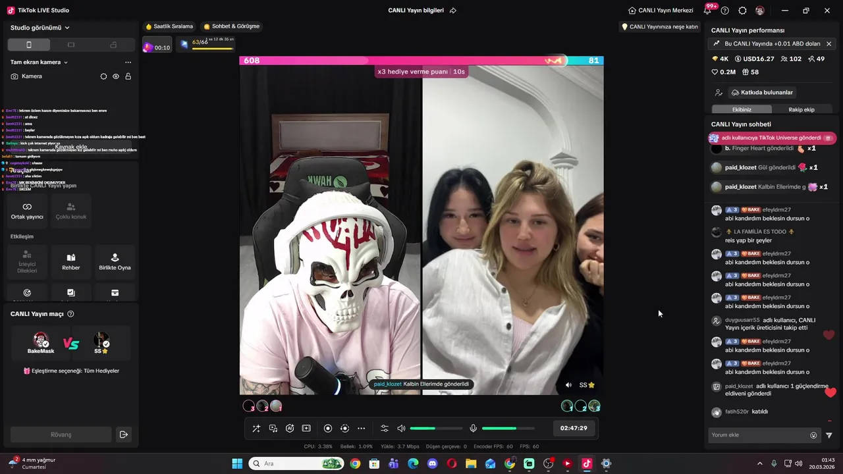Click the İzleyici Dilekleri tile

(27, 261)
